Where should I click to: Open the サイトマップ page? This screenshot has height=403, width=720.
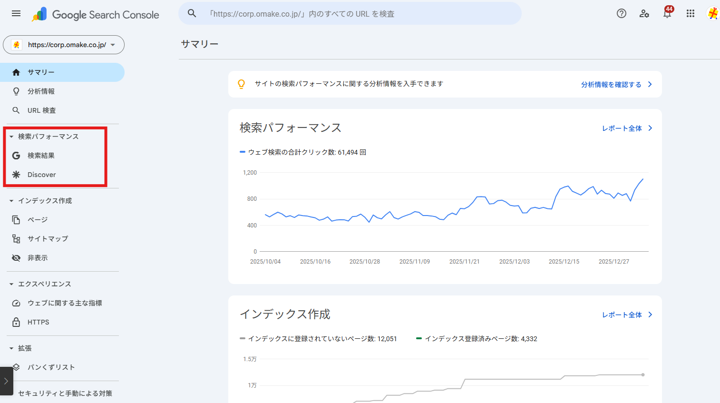point(48,239)
